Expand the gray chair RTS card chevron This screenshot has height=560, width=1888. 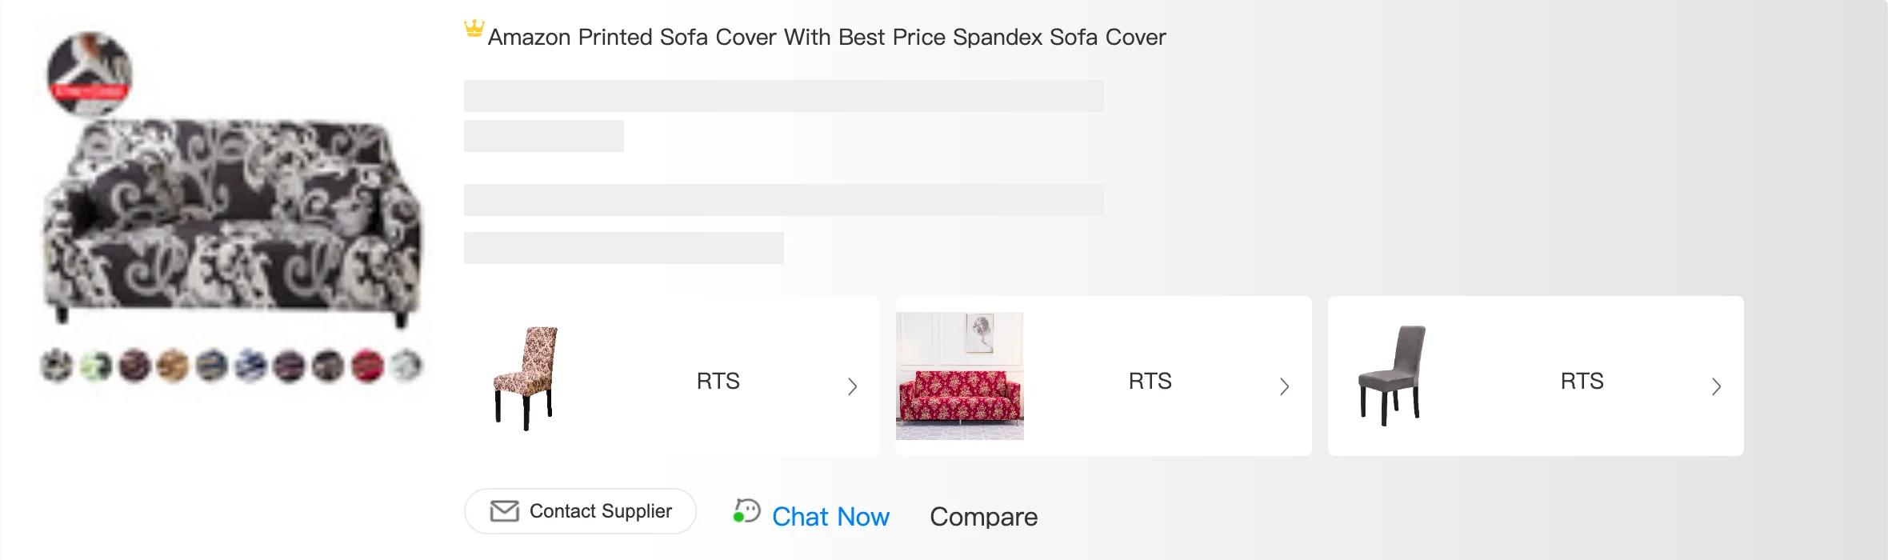(x=1716, y=387)
